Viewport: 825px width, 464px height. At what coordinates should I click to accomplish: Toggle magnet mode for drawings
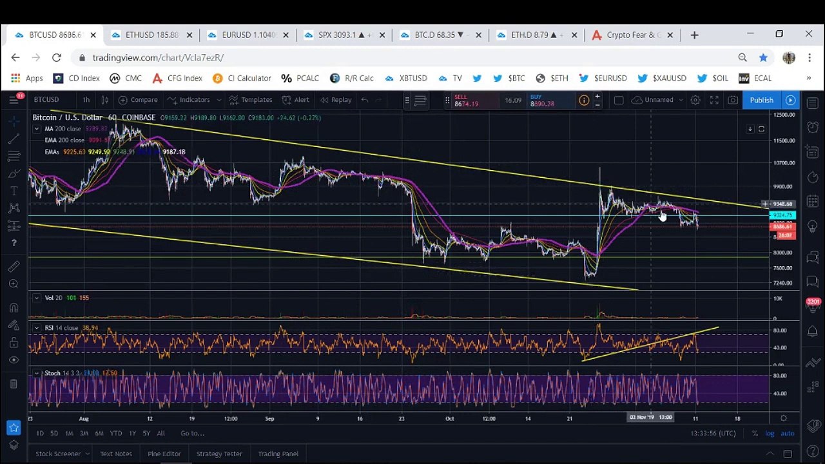click(14, 307)
